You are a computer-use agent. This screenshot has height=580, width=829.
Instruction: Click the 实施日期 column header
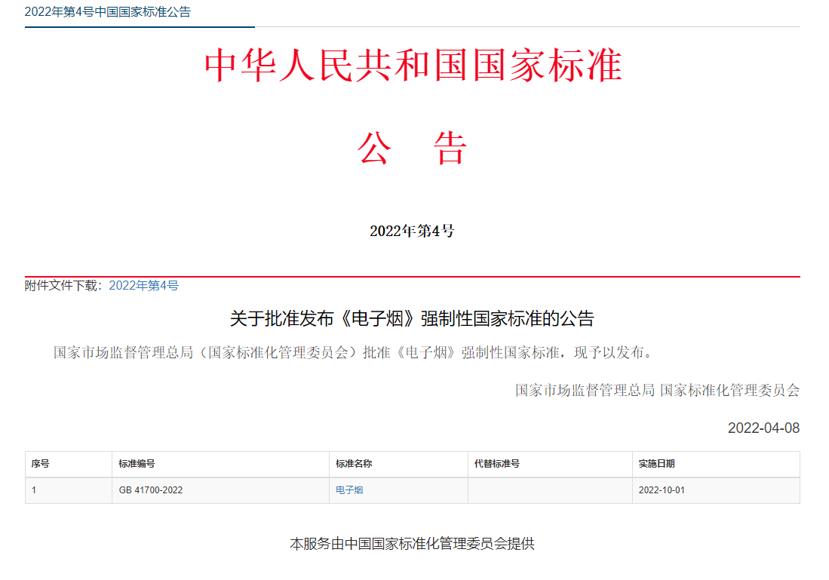(656, 464)
